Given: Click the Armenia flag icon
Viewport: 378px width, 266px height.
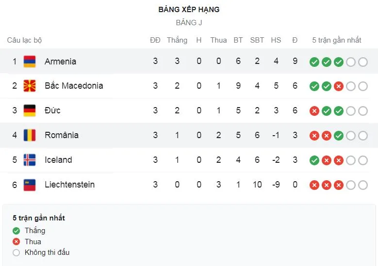Looking at the screenshot, I should click(30, 62).
